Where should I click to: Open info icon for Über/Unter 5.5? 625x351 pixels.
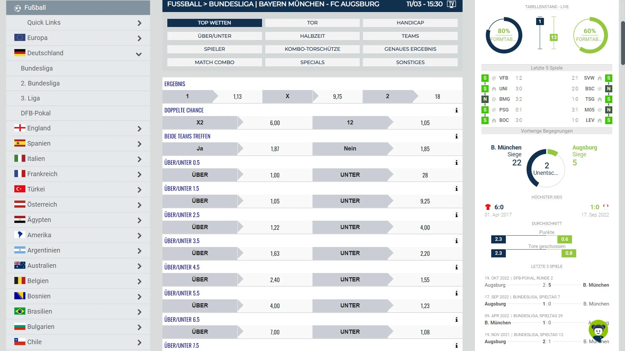point(456,293)
